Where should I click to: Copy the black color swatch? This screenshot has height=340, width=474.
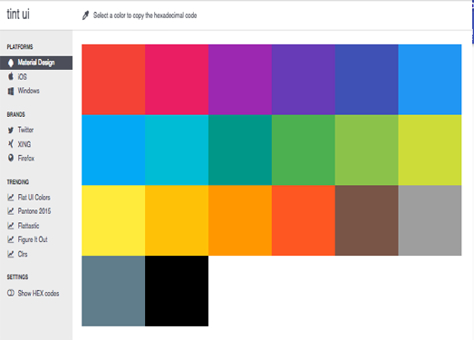tap(177, 291)
